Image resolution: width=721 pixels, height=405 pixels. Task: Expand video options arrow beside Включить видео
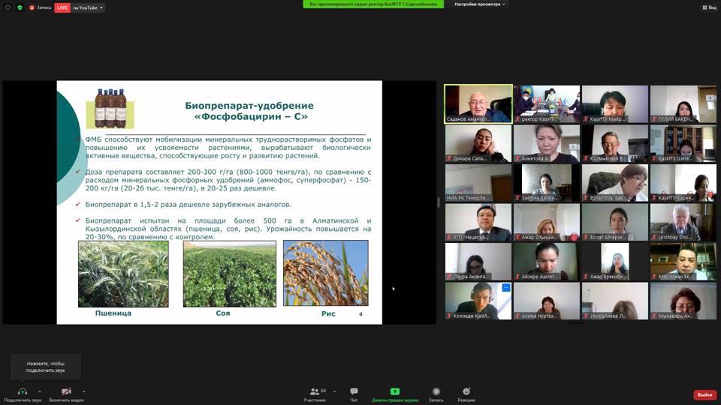pos(83,391)
